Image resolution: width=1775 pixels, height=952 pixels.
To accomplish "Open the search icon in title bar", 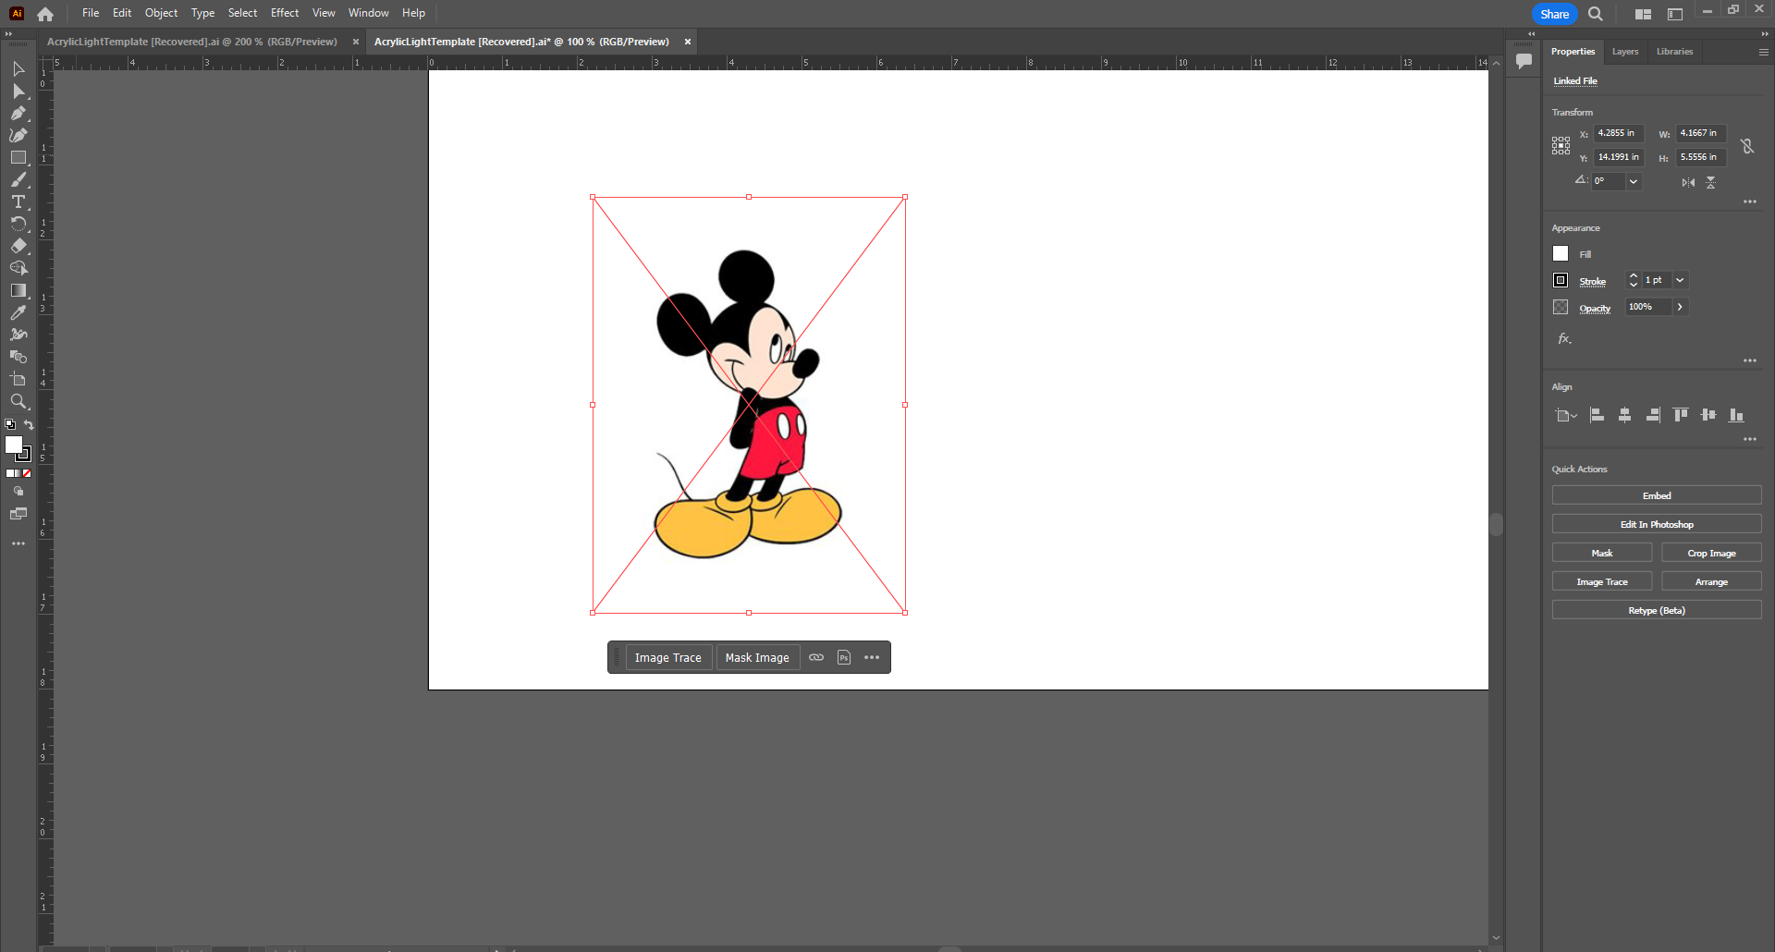I will (1596, 13).
